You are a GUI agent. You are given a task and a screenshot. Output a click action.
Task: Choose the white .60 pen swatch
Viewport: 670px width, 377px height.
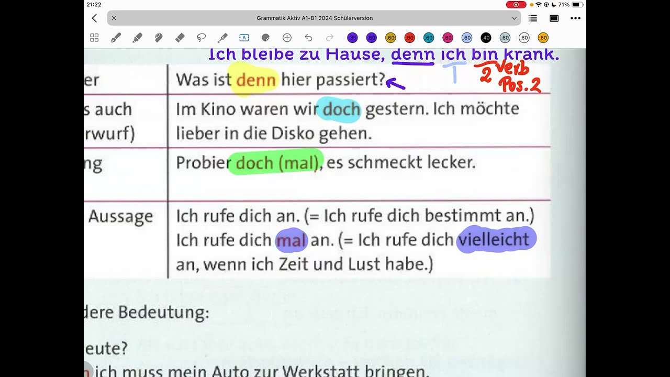(x=524, y=38)
